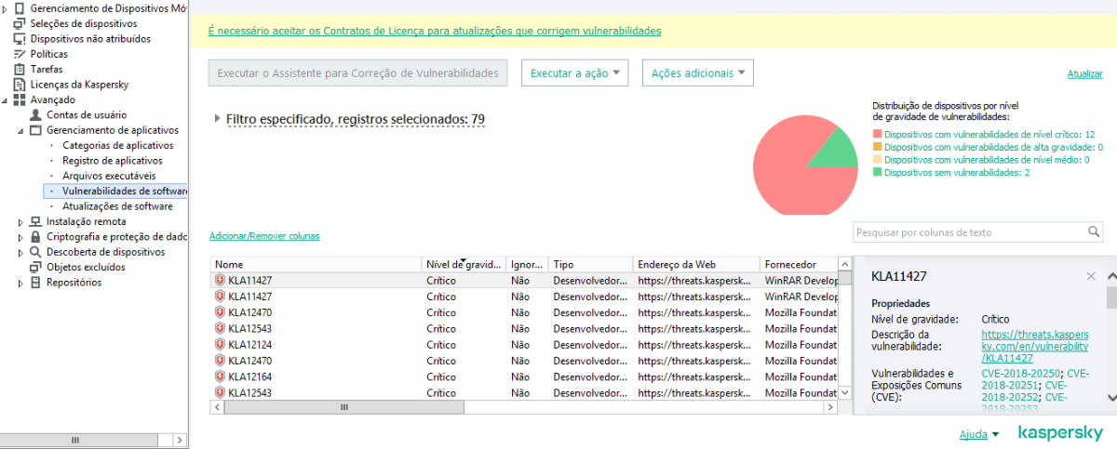Expand the Filtro especificado section

218,118
